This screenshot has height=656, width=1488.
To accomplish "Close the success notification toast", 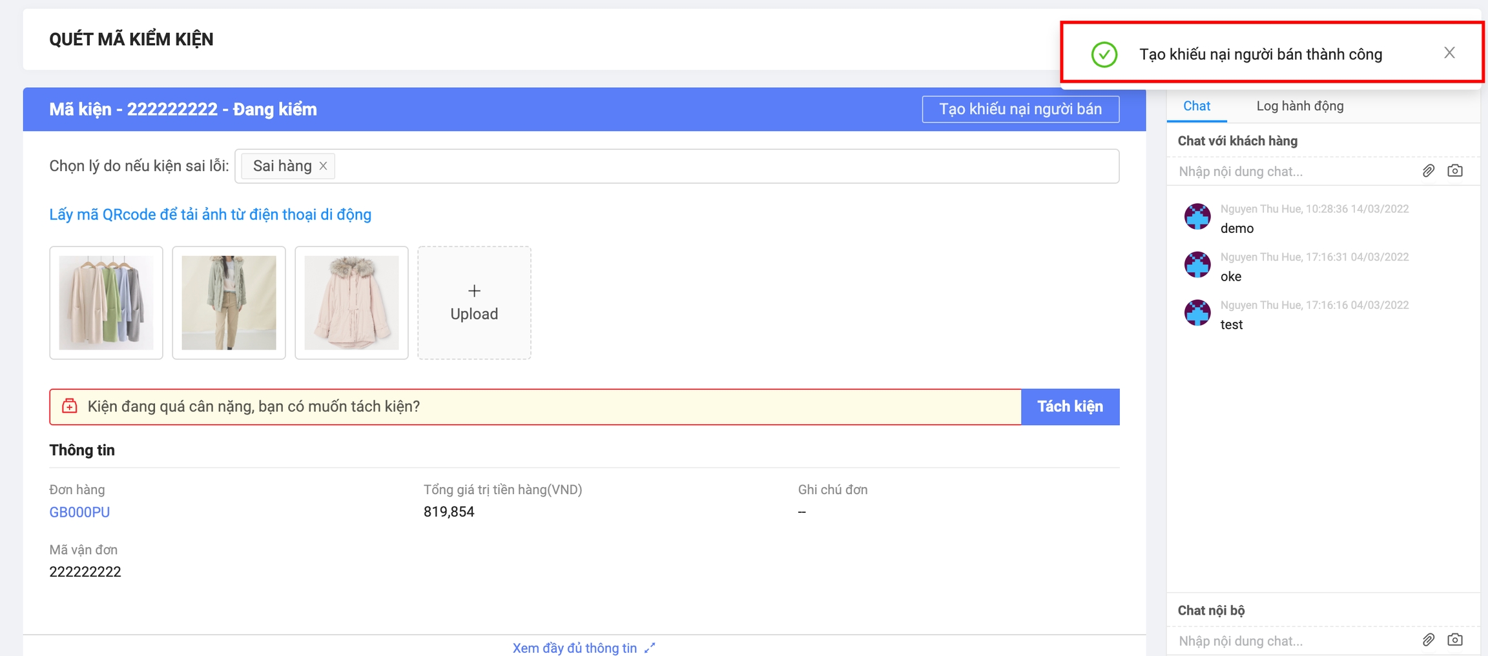I will (x=1449, y=53).
